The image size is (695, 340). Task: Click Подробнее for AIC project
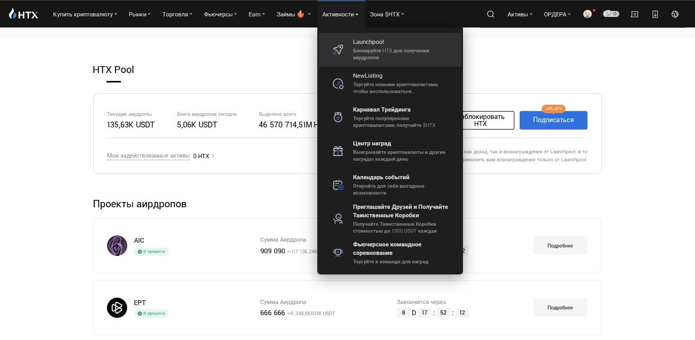(x=560, y=246)
